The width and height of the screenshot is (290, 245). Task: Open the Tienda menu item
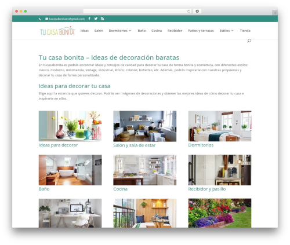point(245,31)
